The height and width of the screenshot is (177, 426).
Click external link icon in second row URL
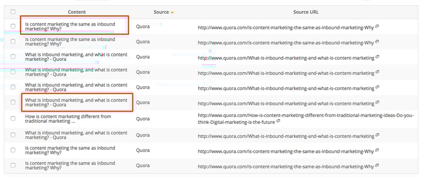[377, 42]
